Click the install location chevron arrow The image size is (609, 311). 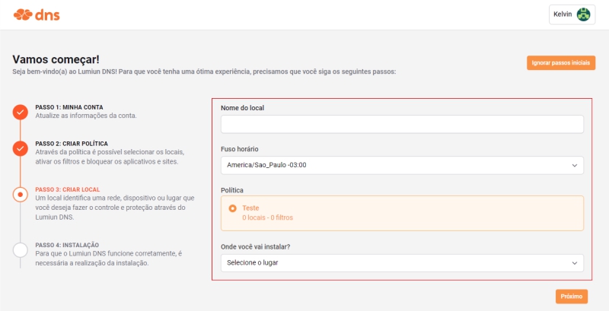575,263
